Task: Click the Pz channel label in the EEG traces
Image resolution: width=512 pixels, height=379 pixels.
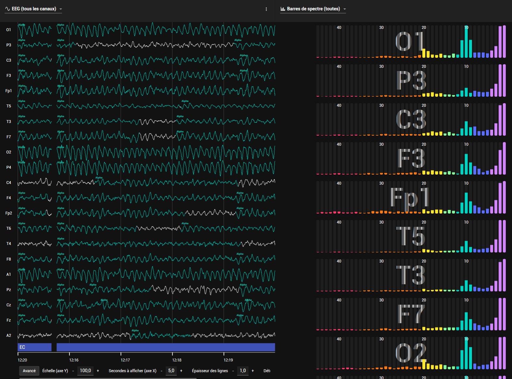Action: point(8,290)
